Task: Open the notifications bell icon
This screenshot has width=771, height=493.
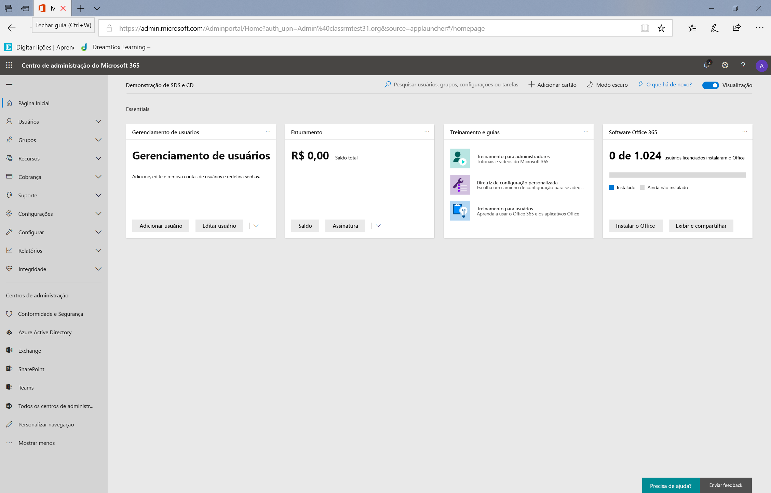Action: pyautogui.click(x=706, y=65)
